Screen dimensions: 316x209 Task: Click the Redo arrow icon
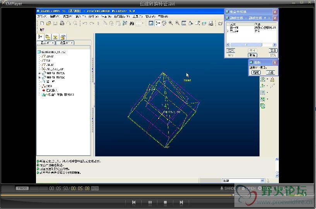pyautogui.click(x=92, y=23)
